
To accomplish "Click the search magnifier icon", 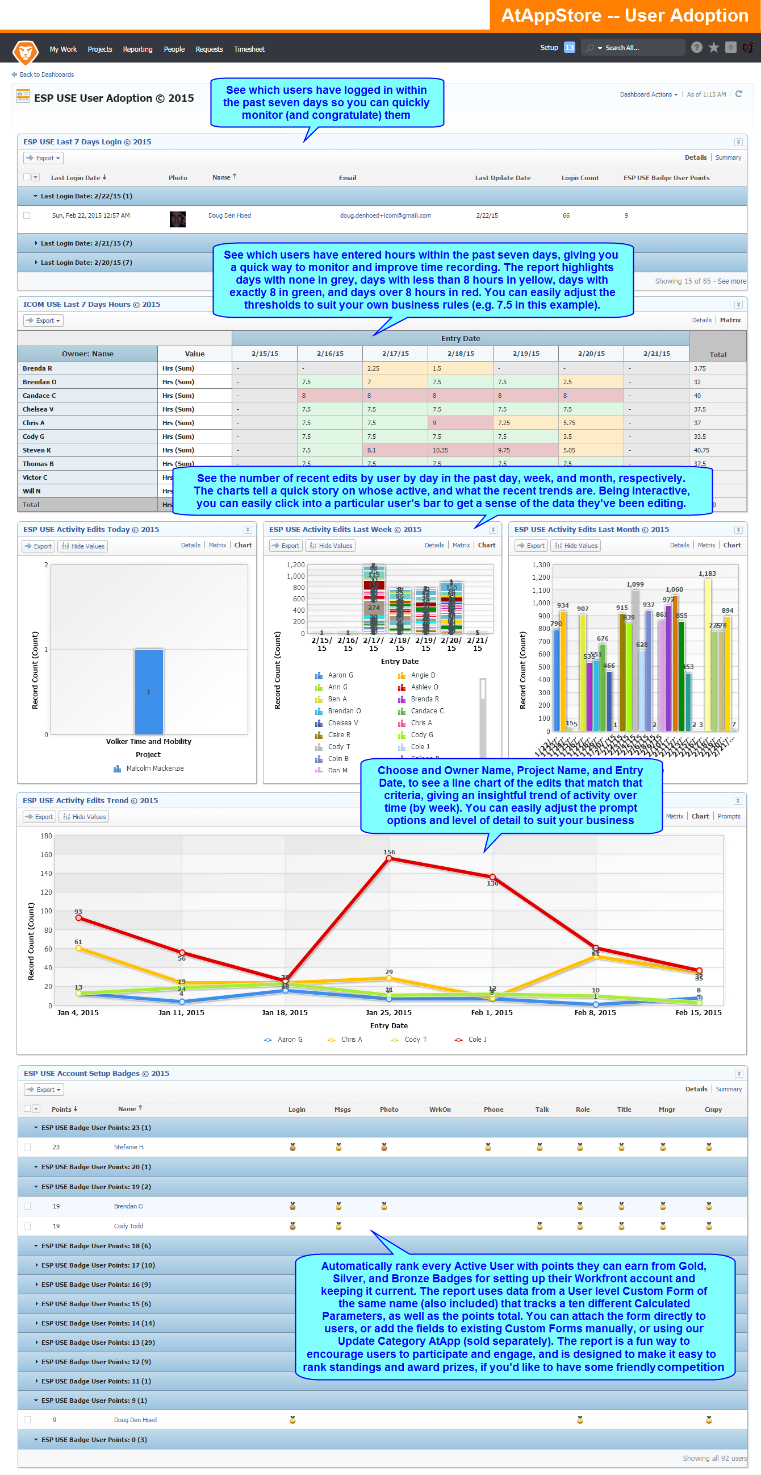I will click(x=590, y=48).
